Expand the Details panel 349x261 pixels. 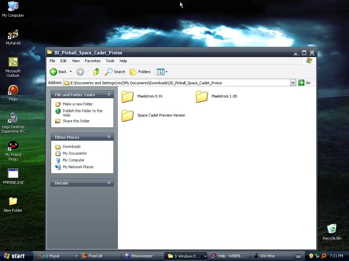click(x=109, y=183)
